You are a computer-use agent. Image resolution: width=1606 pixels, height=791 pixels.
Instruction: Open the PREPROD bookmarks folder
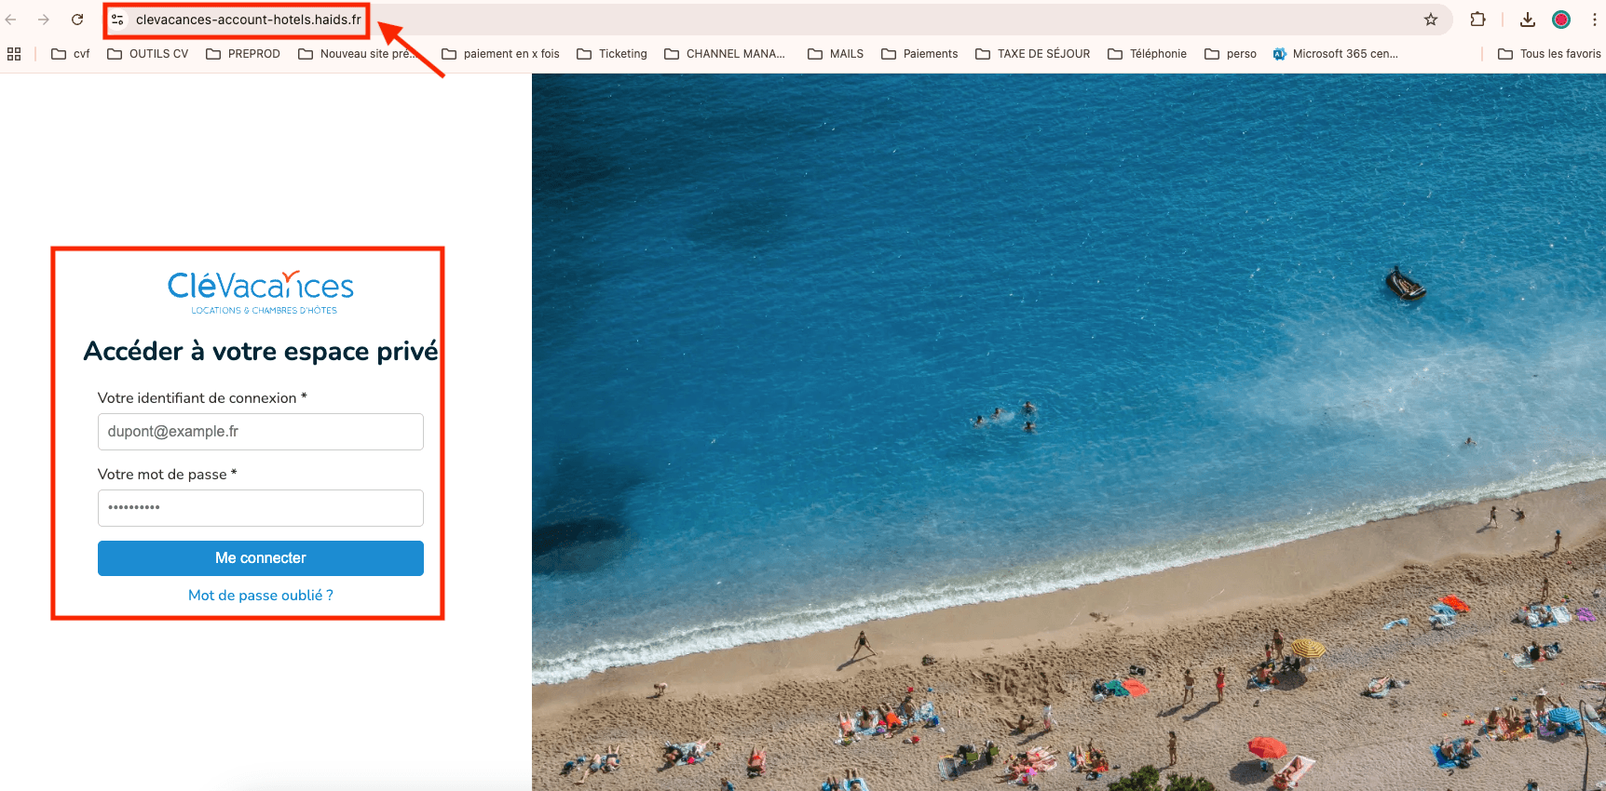point(243,54)
